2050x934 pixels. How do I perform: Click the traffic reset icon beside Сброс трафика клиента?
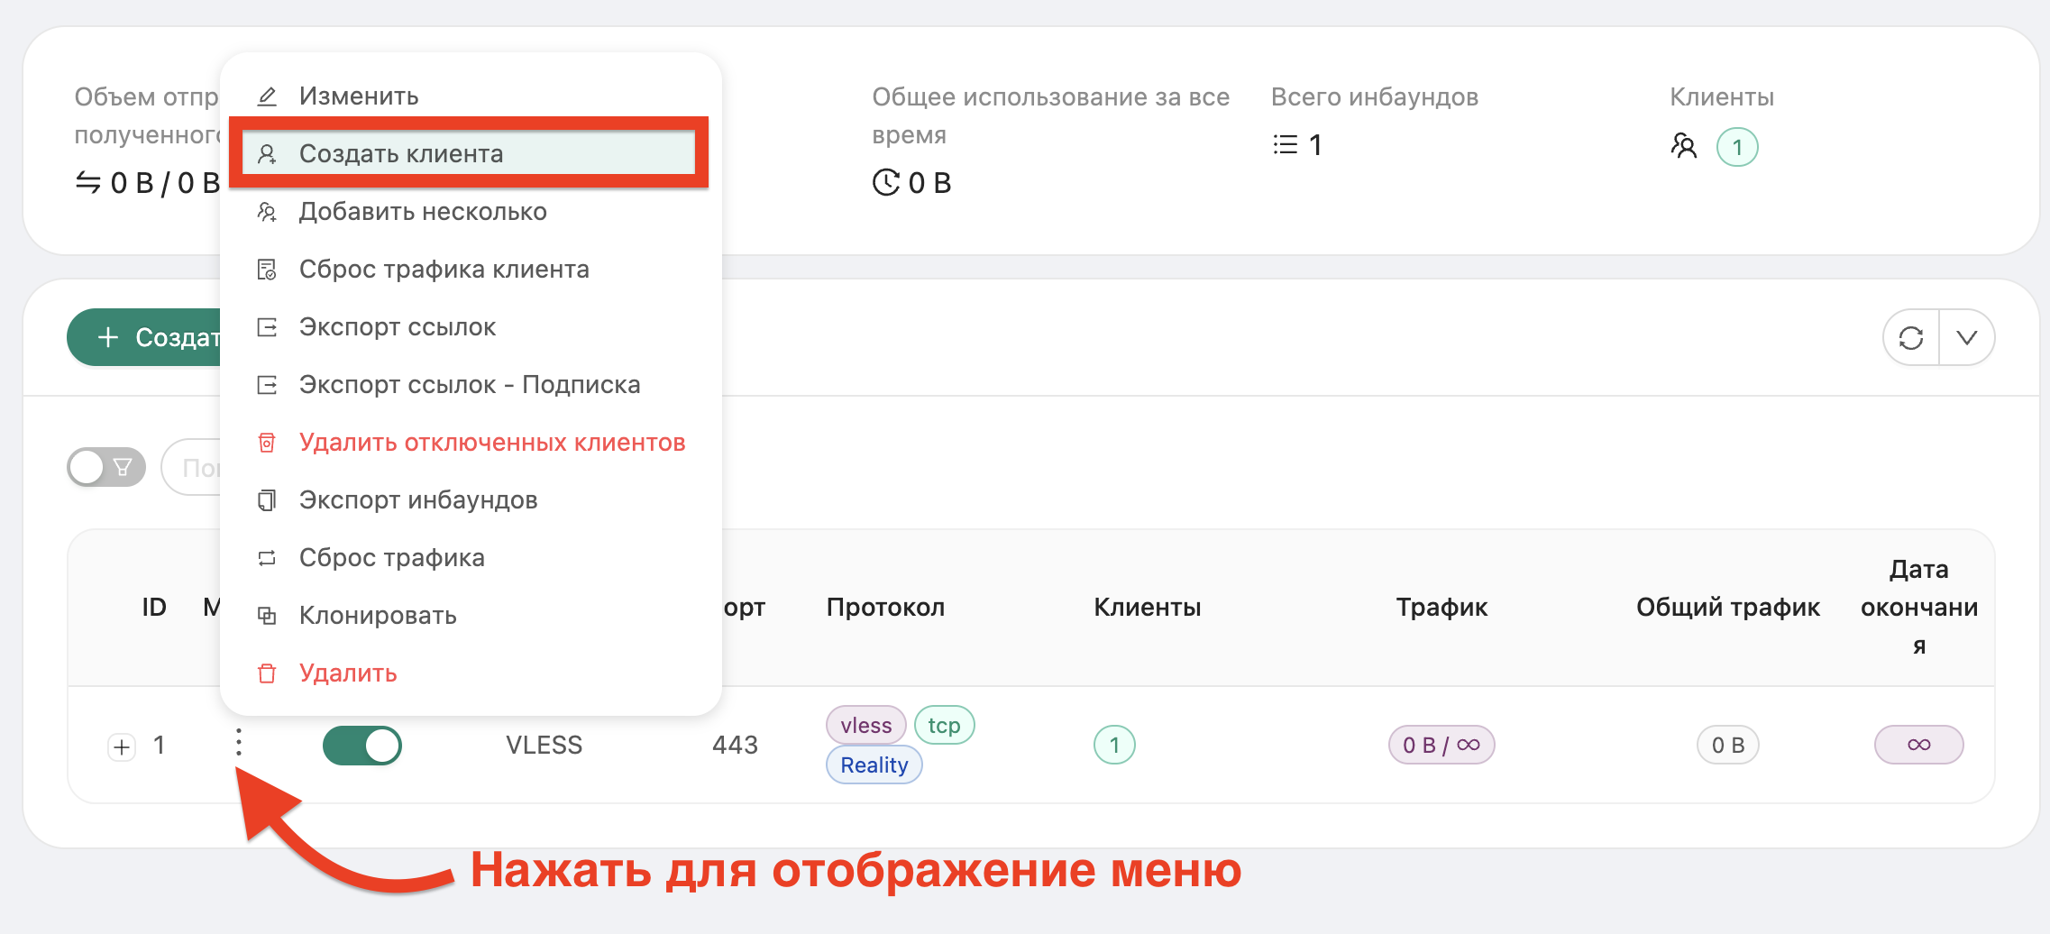[266, 269]
